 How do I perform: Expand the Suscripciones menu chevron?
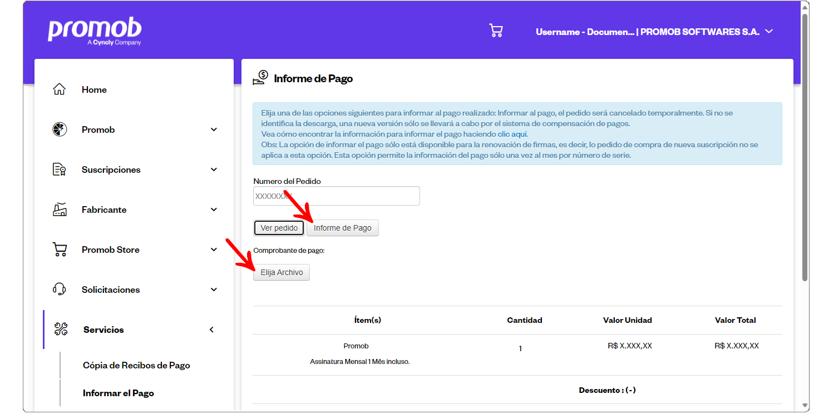pyautogui.click(x=214, y=169)
